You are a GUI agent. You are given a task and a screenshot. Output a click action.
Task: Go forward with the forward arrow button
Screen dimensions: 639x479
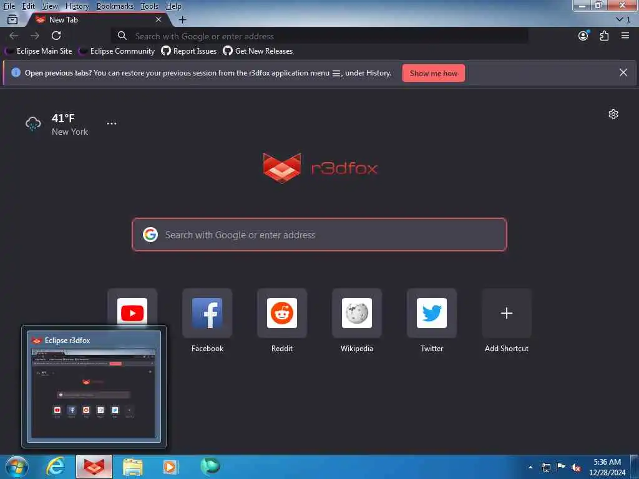[x=35, y=36]
